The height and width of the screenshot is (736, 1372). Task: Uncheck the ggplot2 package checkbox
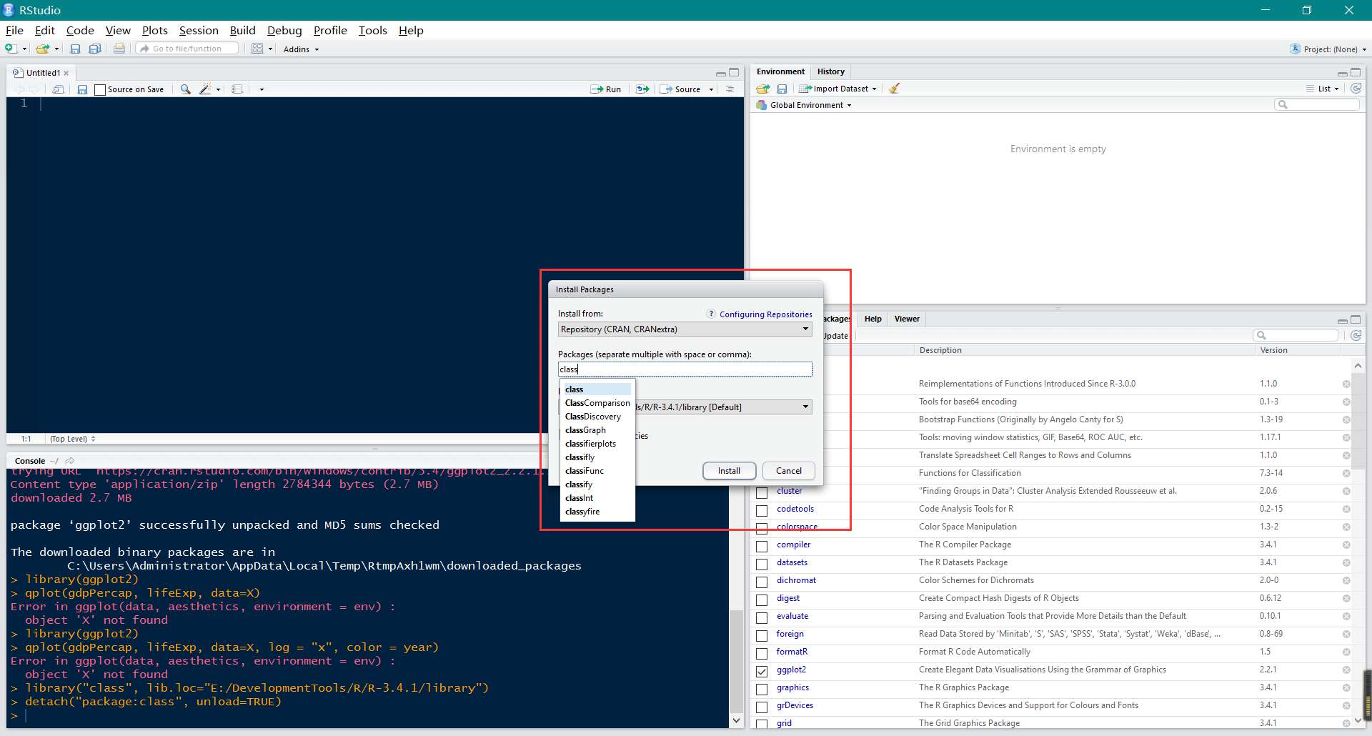click(762, 671)
